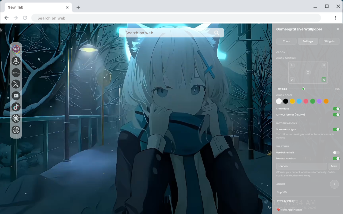Toggle 12-hour format (AM/PM) switch
The height and width of the screenshot is (214, 343).
(x=336, y=114)
